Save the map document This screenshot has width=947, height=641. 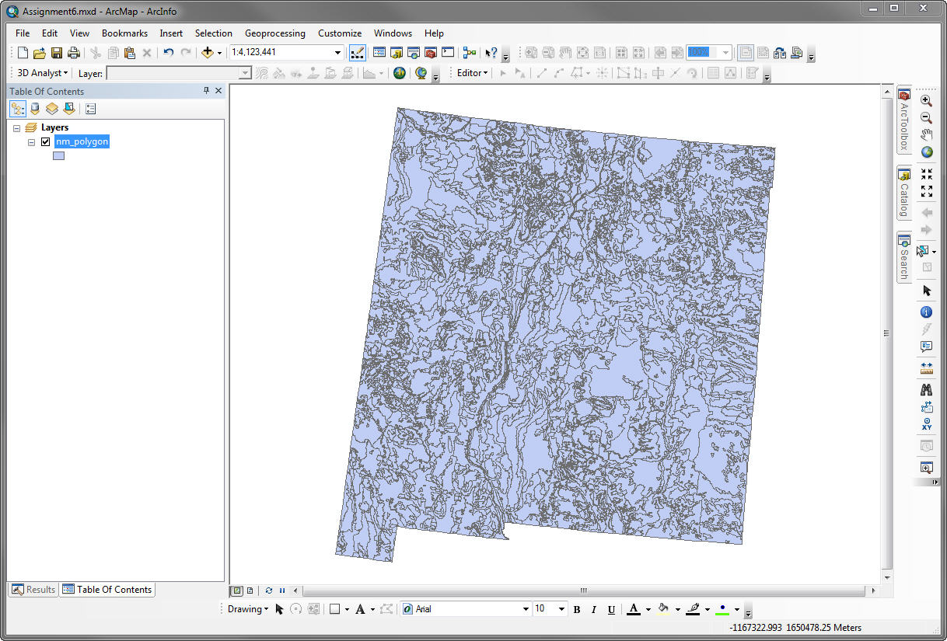click(57, 53)
